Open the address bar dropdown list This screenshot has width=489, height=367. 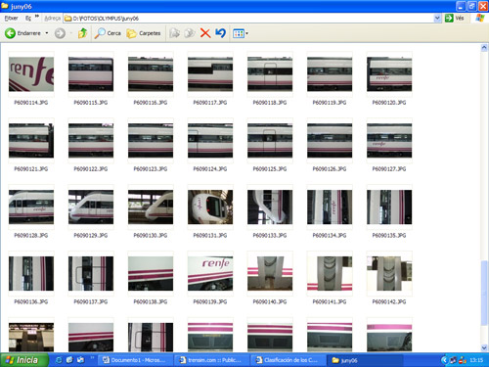pos(437,18)
